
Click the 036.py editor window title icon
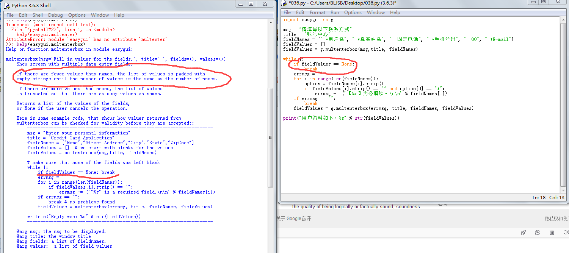[x=284, y=3]
